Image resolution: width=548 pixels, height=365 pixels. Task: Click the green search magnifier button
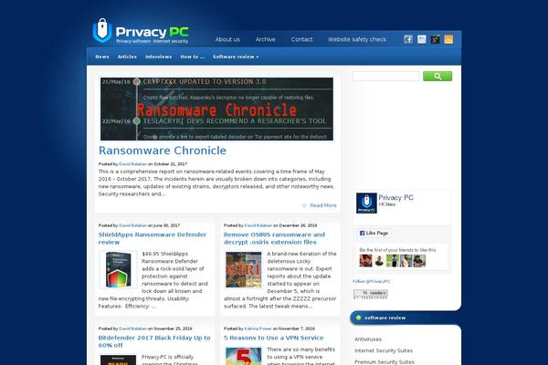[x=437, y=76]
